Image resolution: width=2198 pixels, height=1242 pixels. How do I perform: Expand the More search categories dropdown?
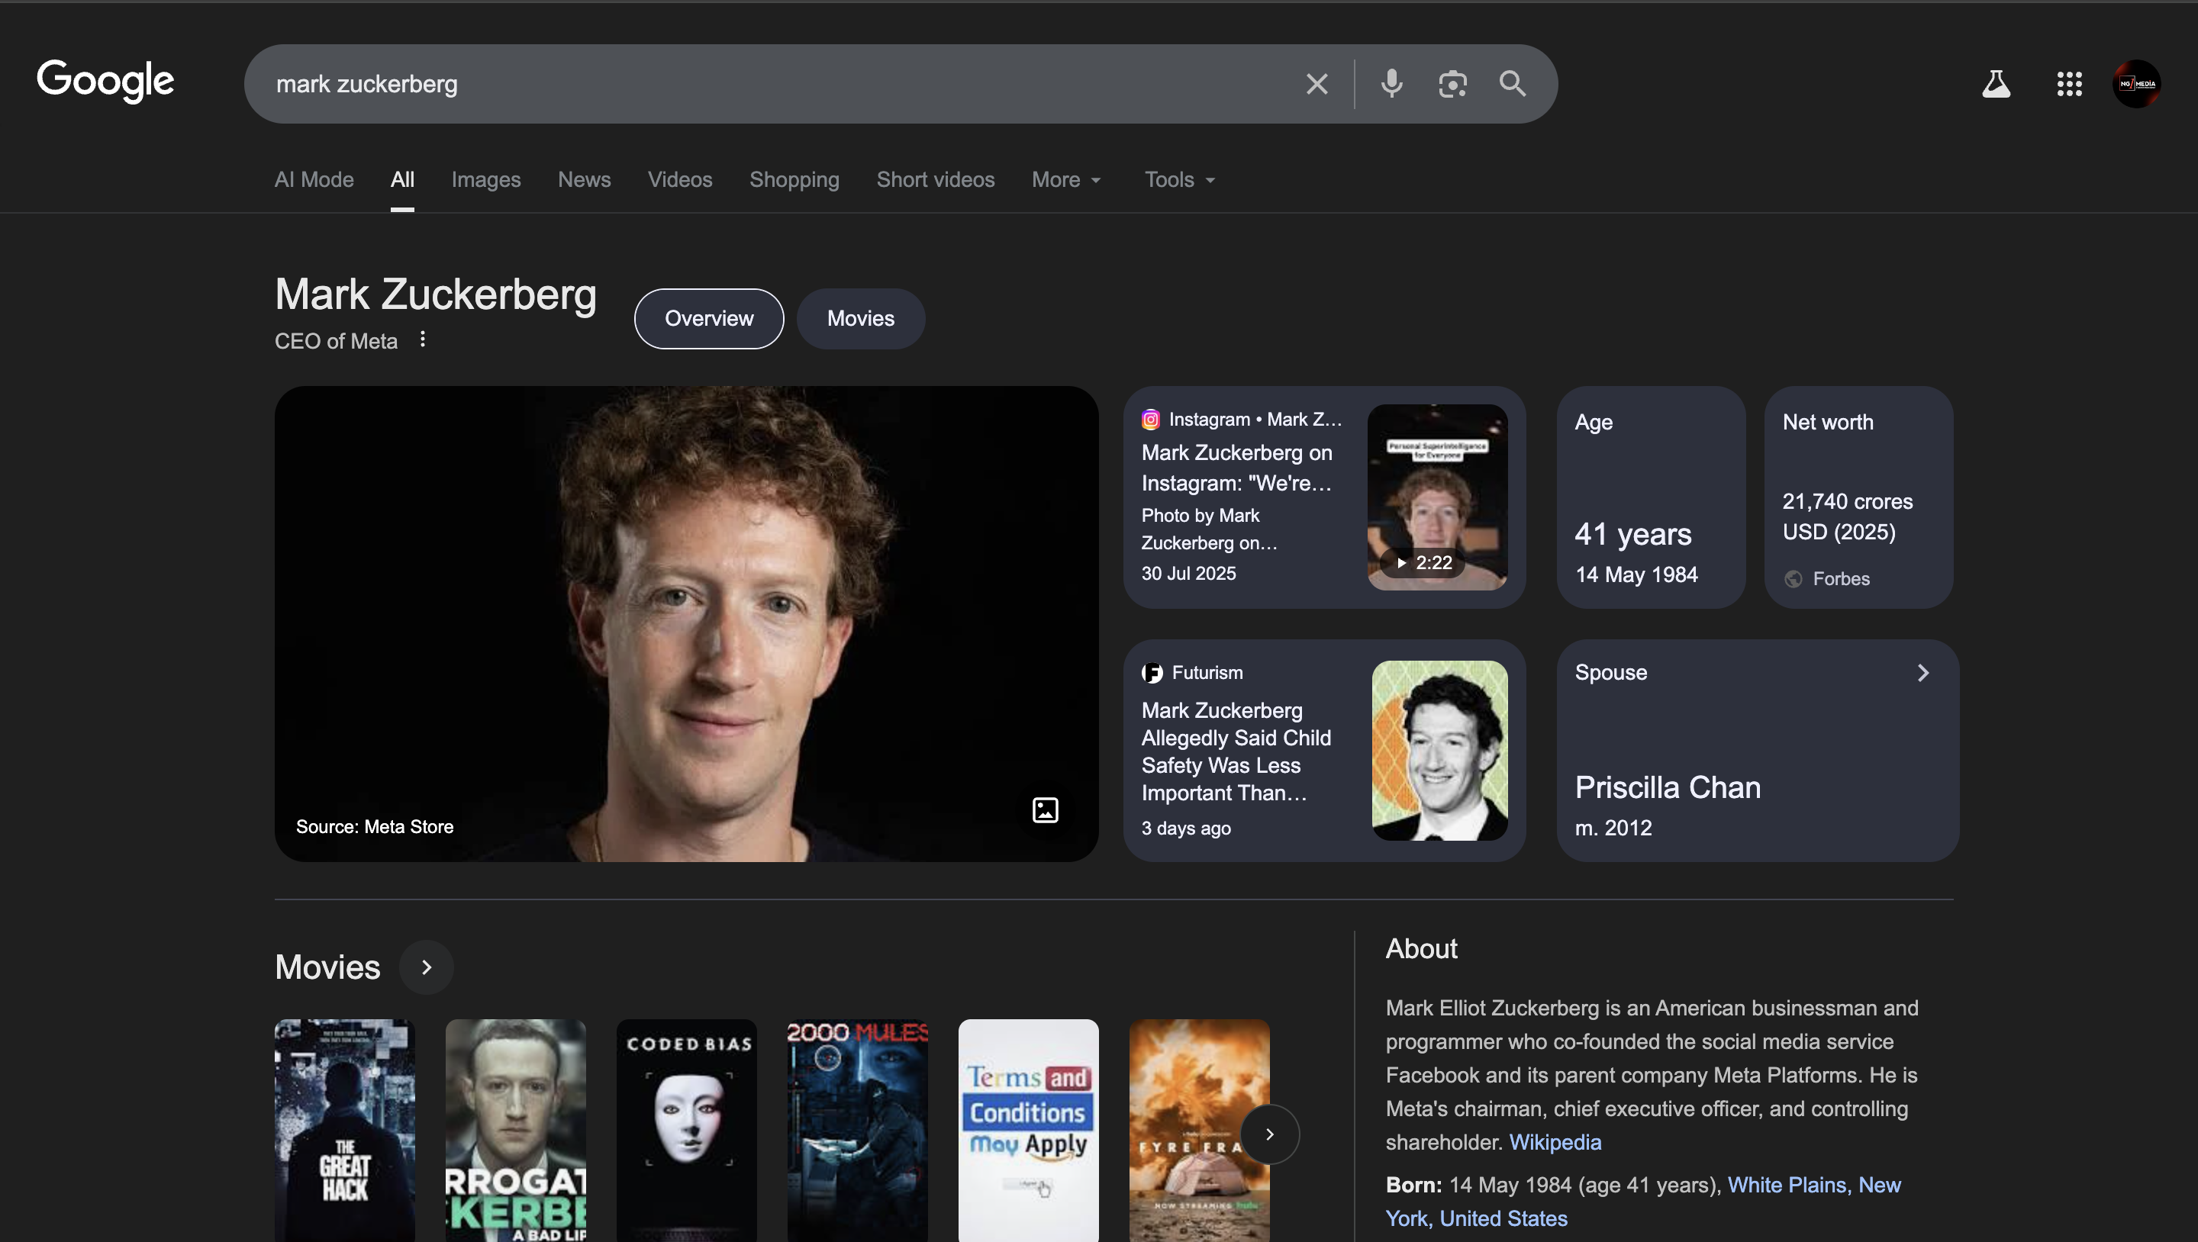[x=1065, y=179]
